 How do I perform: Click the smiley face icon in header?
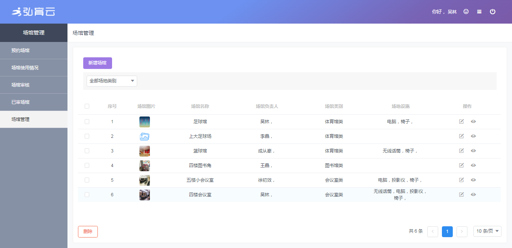pyautogui.click(x=466, y=12)
